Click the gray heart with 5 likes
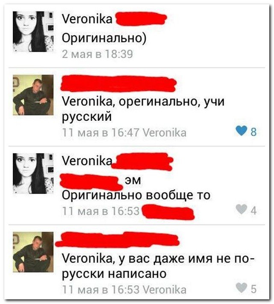The width and height of the screenshot is (274, 304). pos(241,288)
